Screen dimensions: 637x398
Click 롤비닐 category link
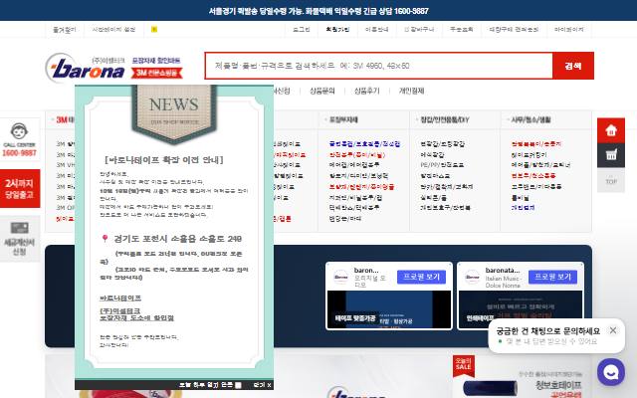click(520, 197)
